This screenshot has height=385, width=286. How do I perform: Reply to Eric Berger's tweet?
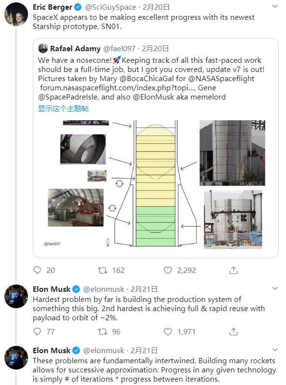37,271
